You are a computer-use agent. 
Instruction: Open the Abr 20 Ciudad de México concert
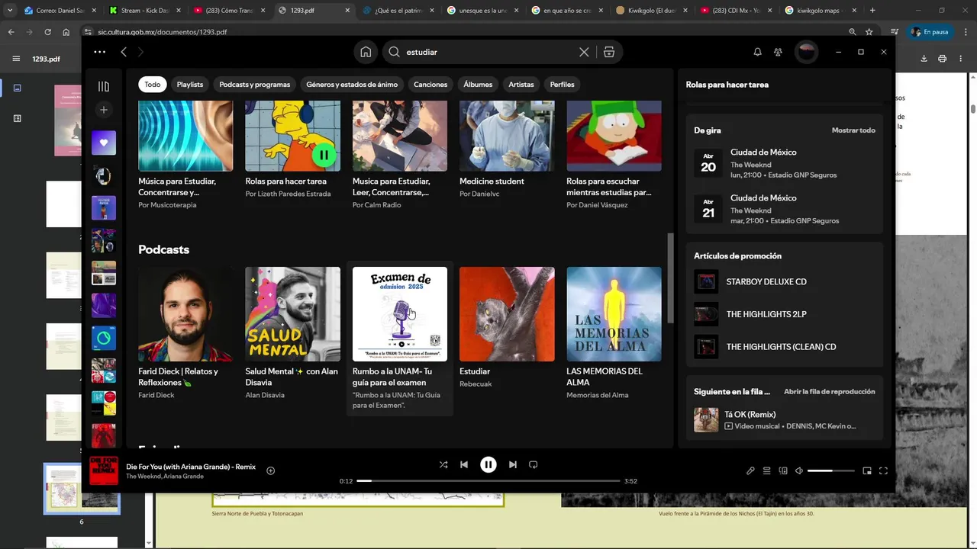click(785, 163)
